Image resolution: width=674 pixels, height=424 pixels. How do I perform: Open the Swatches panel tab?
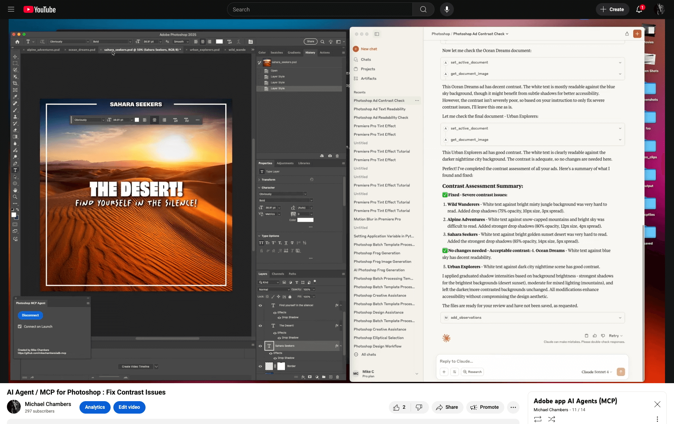[x=277, y=53]
